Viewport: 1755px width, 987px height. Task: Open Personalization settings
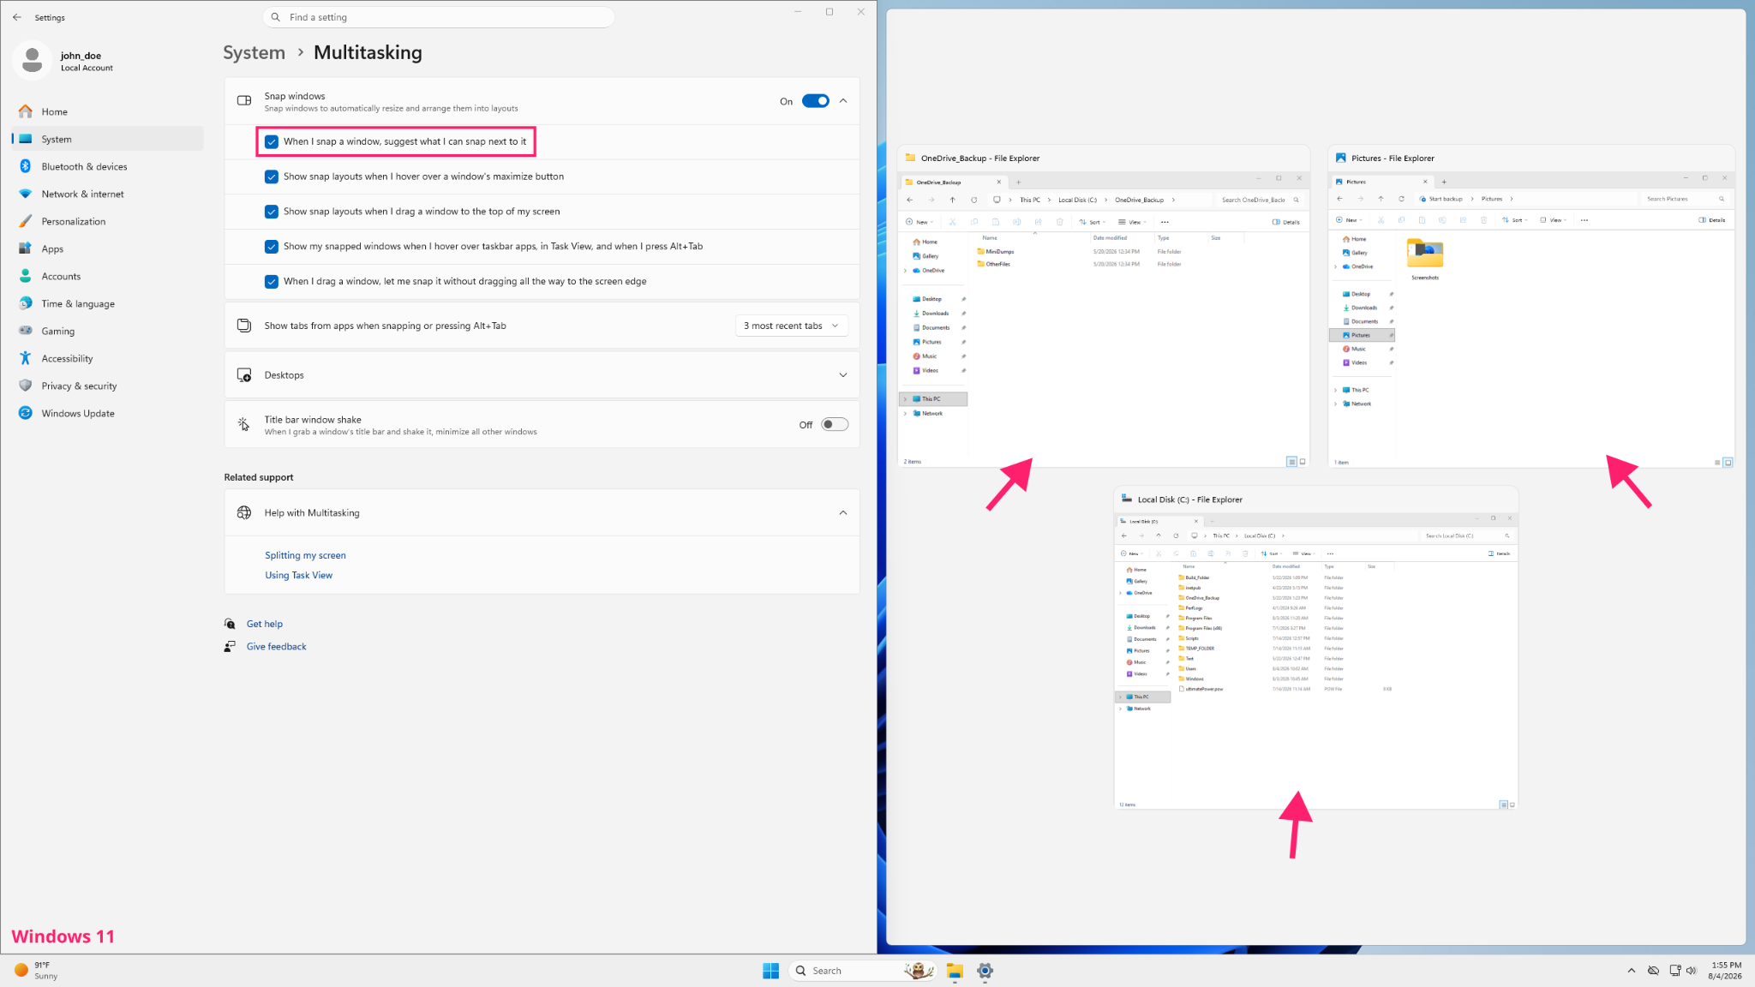coord(108,221)
